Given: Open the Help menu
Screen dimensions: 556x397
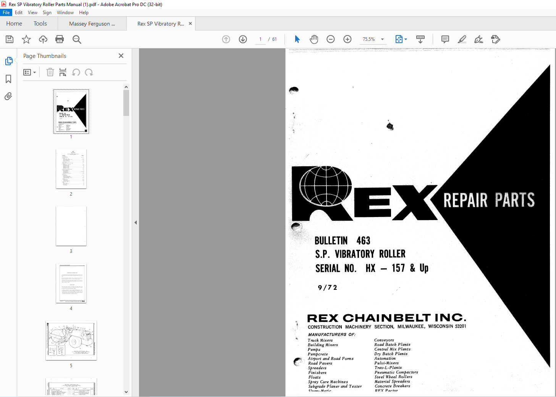Looking at the screenshot, I should coord(84,13).
